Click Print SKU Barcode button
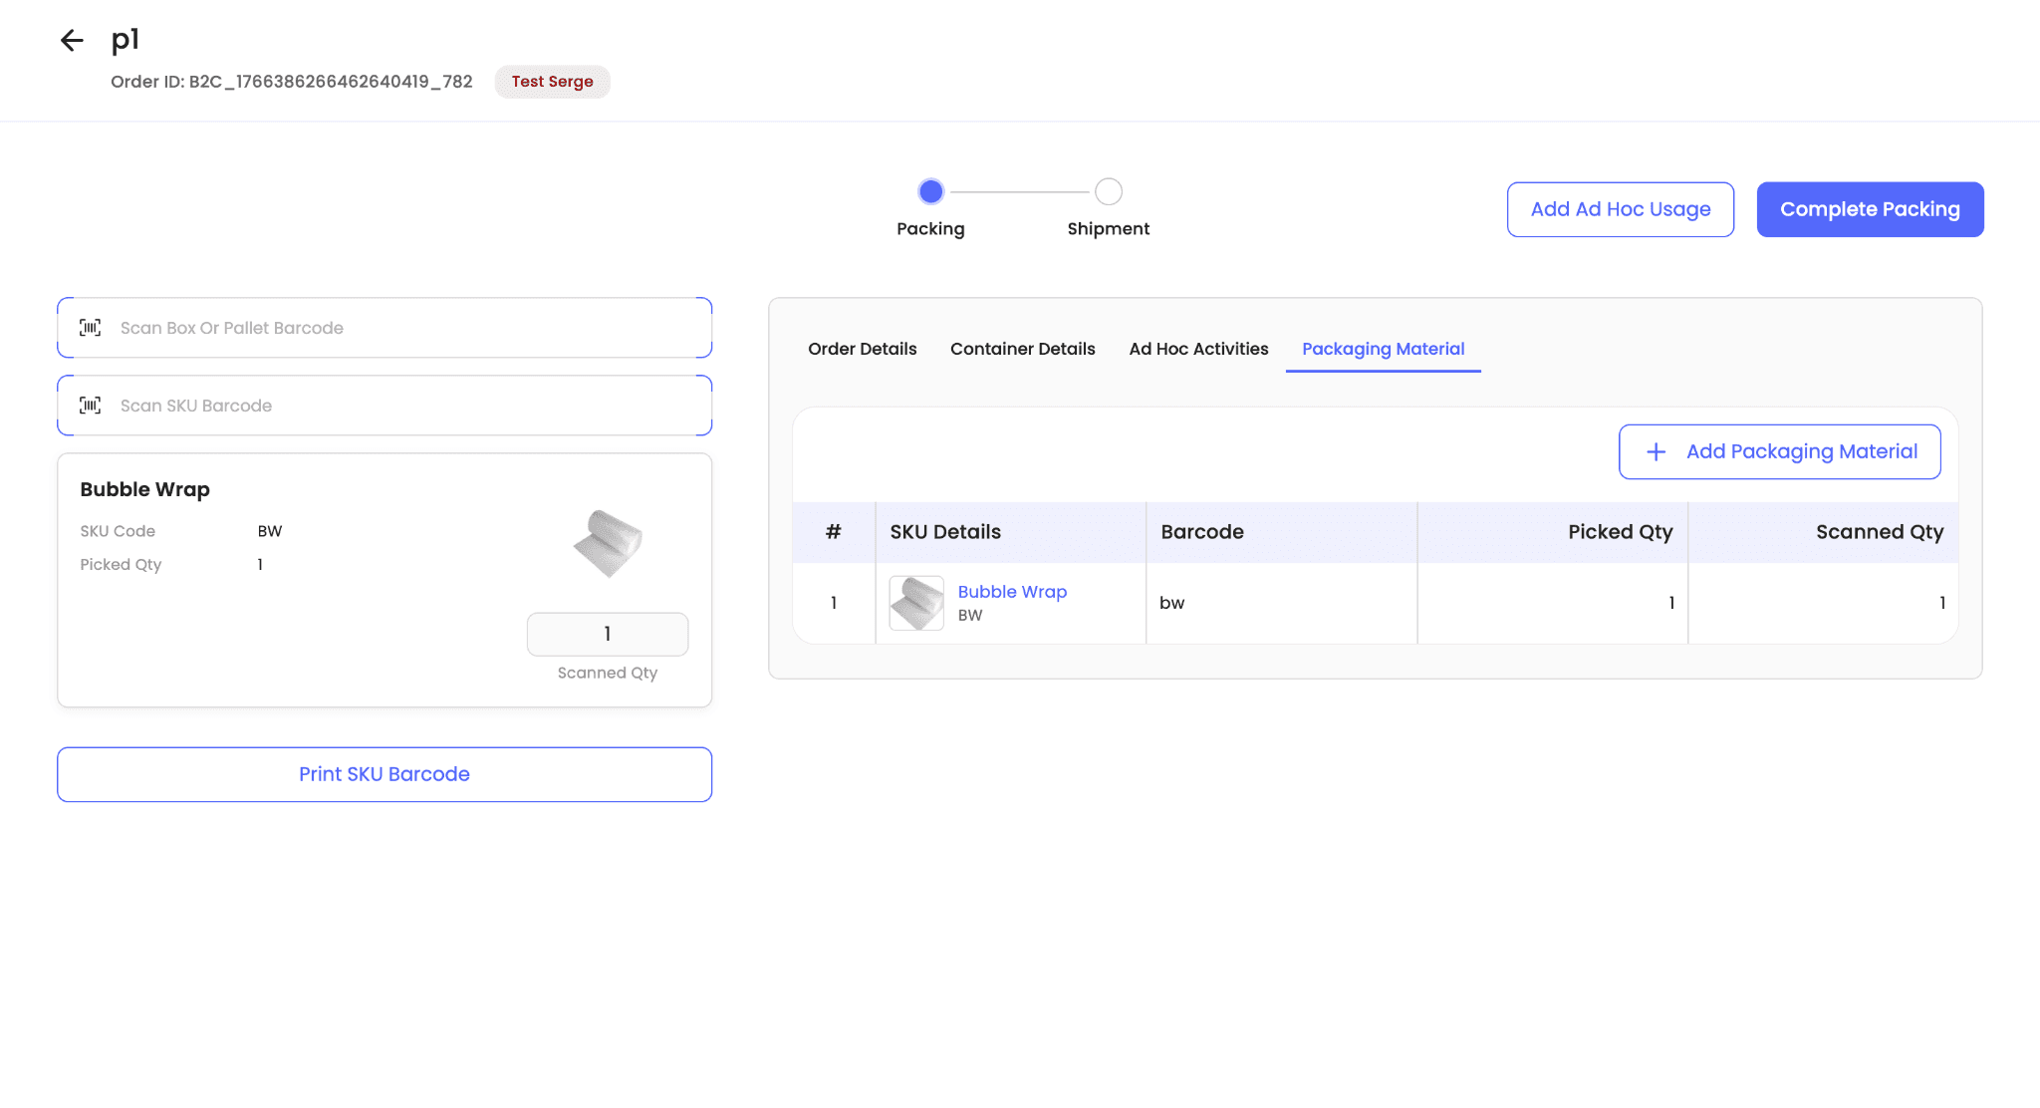The width and height of the screenshot is (2040, 1108). 384,774
